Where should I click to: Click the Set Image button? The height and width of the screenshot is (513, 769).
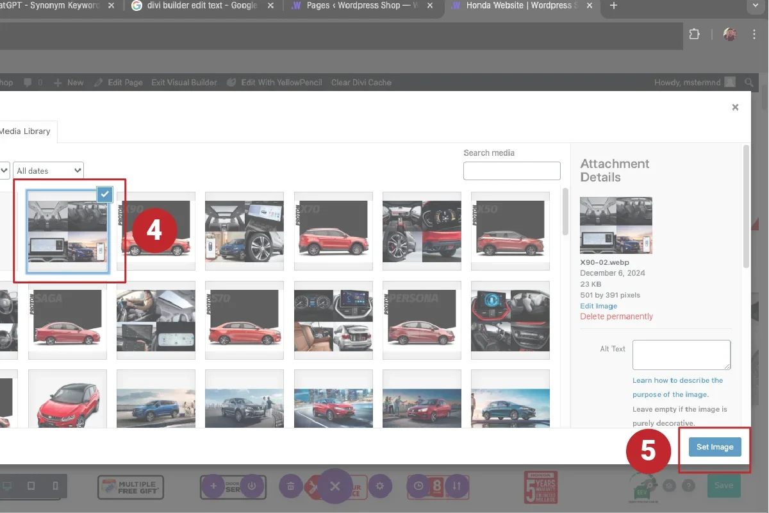pos(715,447)
